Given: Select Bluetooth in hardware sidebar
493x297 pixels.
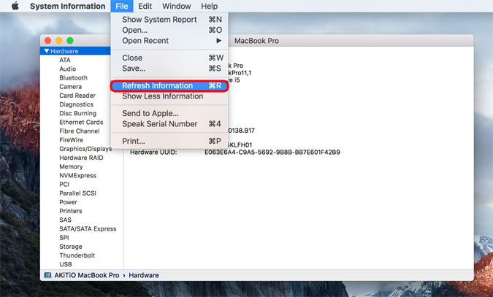Looking at the screenshot, I should click(x=73, y=78).
